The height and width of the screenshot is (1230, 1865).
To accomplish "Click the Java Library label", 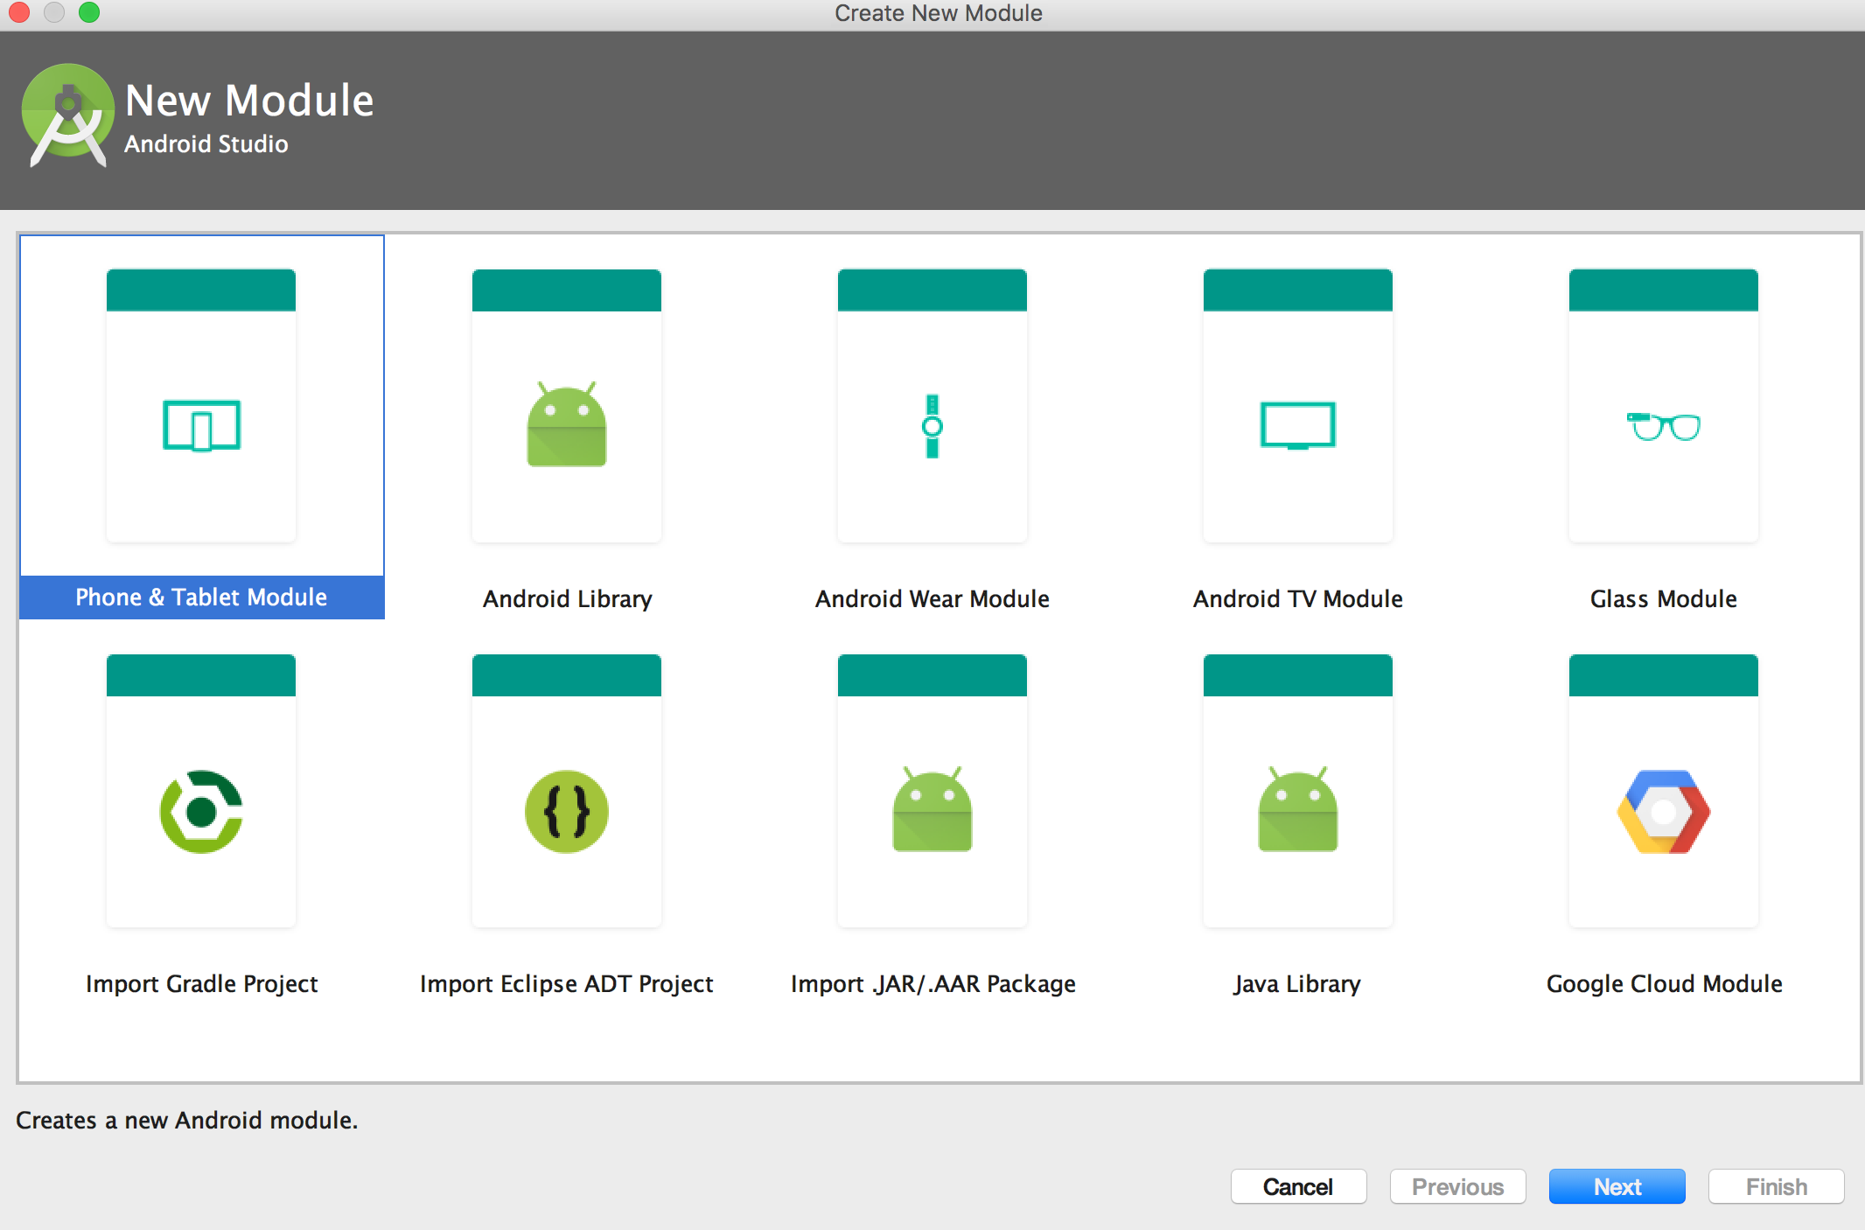I will (x=1298, y=984).
